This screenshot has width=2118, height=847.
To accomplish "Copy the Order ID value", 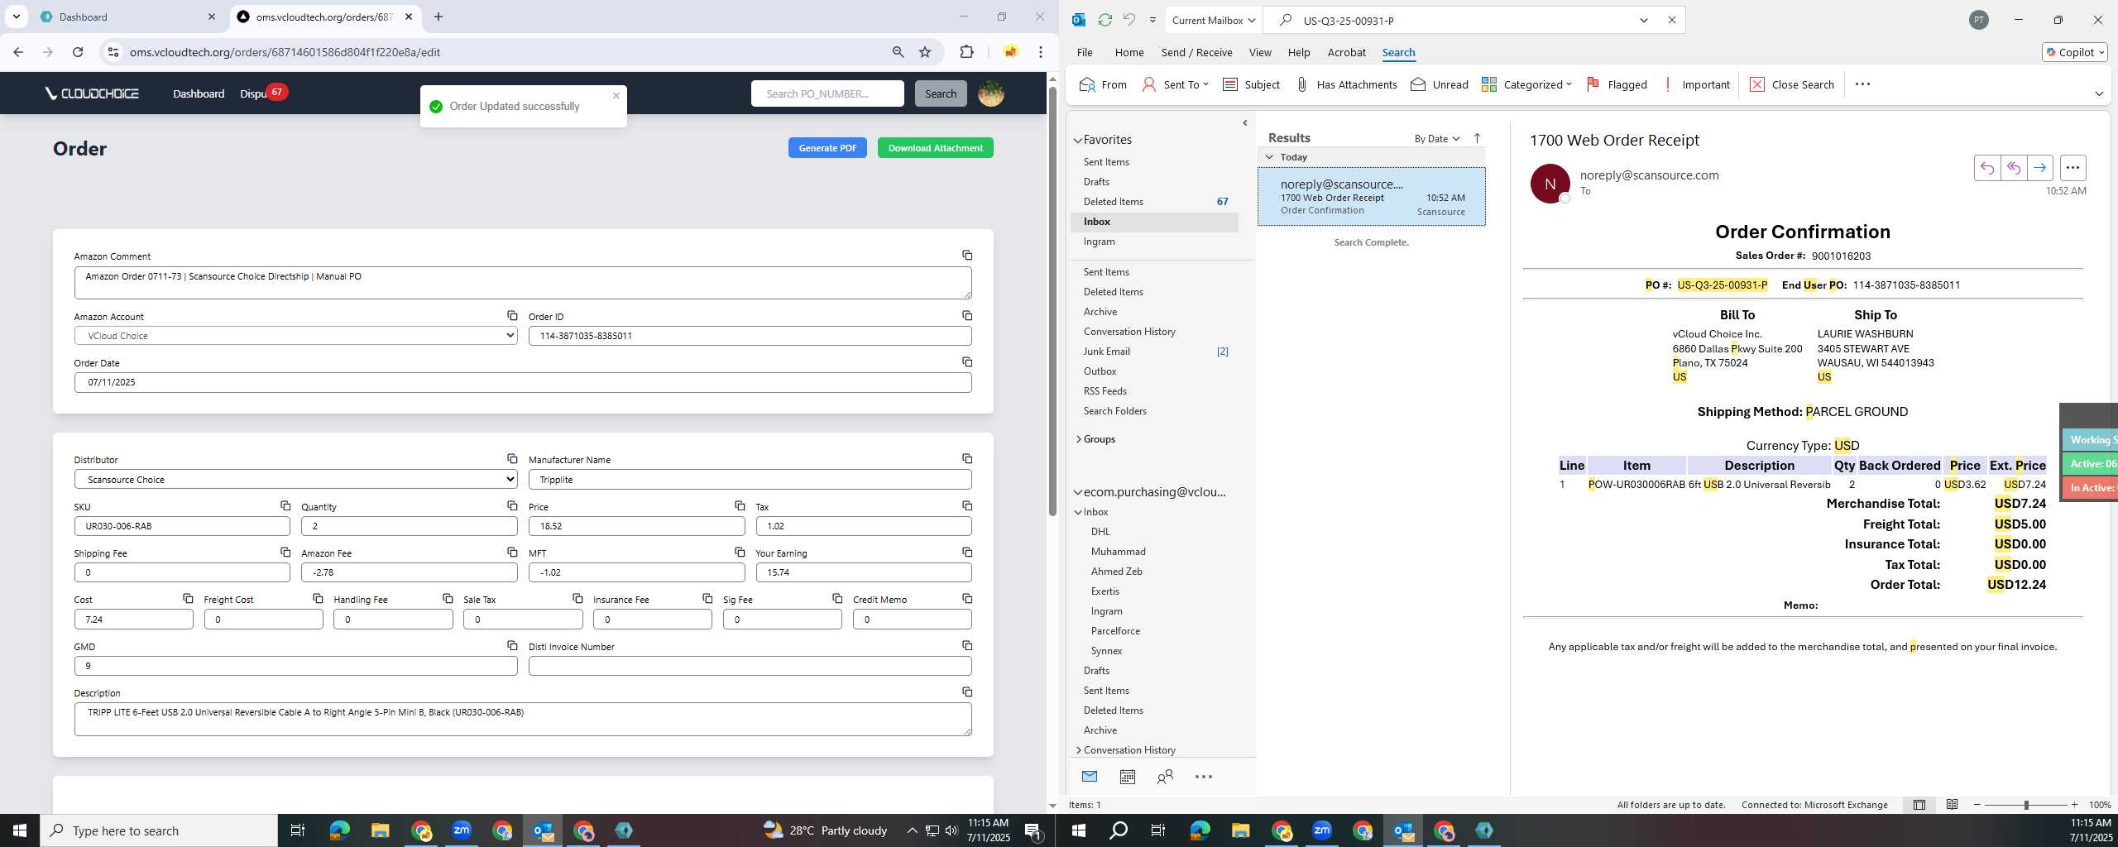I will point(967,316).
